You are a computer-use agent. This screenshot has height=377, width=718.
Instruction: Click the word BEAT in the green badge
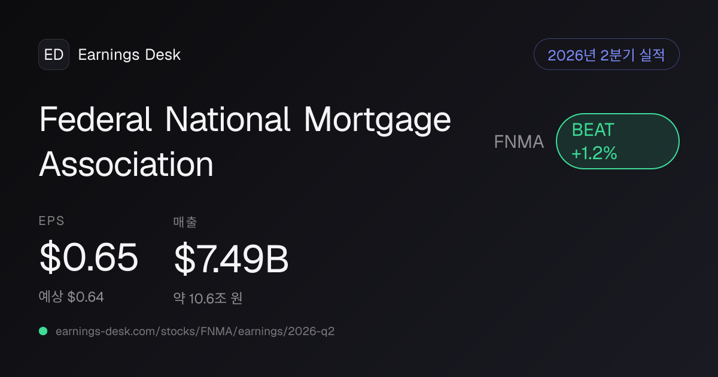coord(593,130)
